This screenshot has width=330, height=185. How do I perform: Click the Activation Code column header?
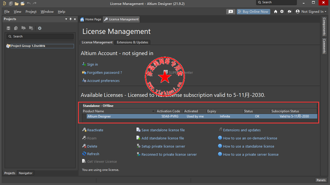[x=169, y=111]
